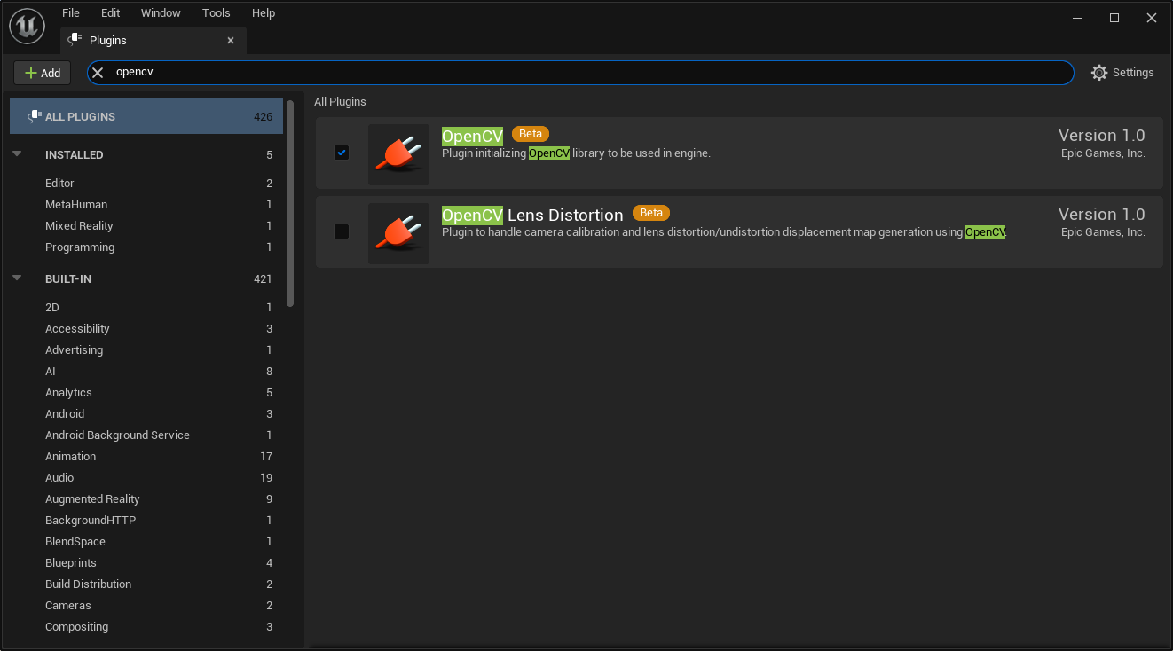Open the File menu
The image size is (1173, 651).
coord(71,13)
